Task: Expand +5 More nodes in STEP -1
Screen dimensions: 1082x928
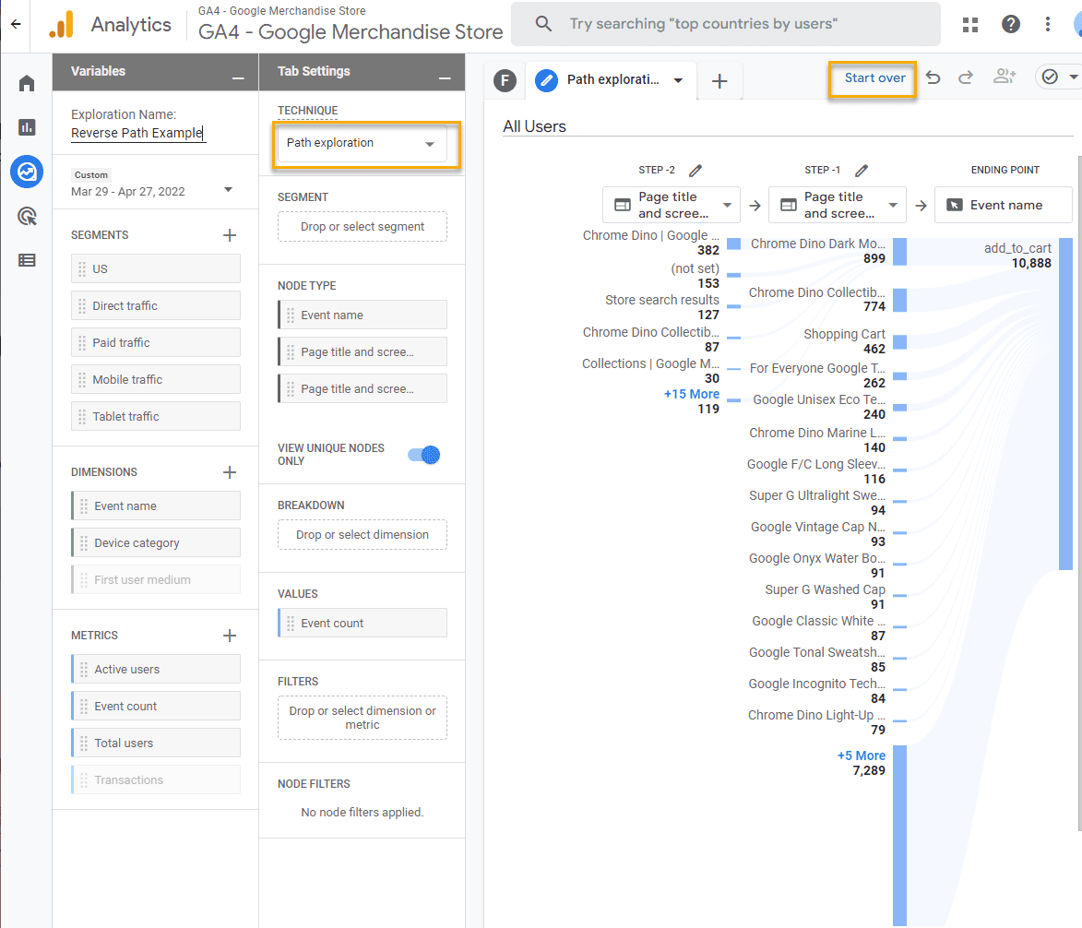Action: point(862,755)
